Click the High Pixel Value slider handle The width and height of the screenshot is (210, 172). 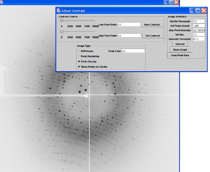tap(61, 32)
